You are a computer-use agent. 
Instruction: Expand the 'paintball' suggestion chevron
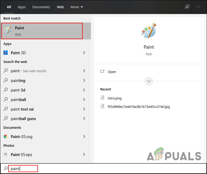tap(84, 99)
